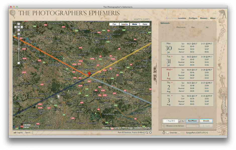
Task: Click into the location search field
Action: 89,132
